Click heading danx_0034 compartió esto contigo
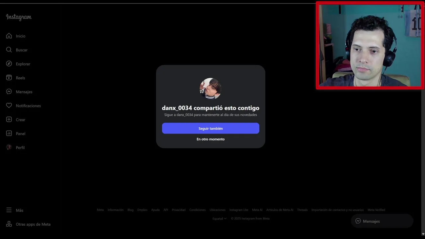 click(211, 108)
